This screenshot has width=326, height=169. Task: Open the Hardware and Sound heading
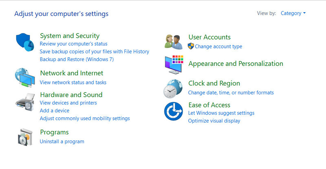[71, 95]
